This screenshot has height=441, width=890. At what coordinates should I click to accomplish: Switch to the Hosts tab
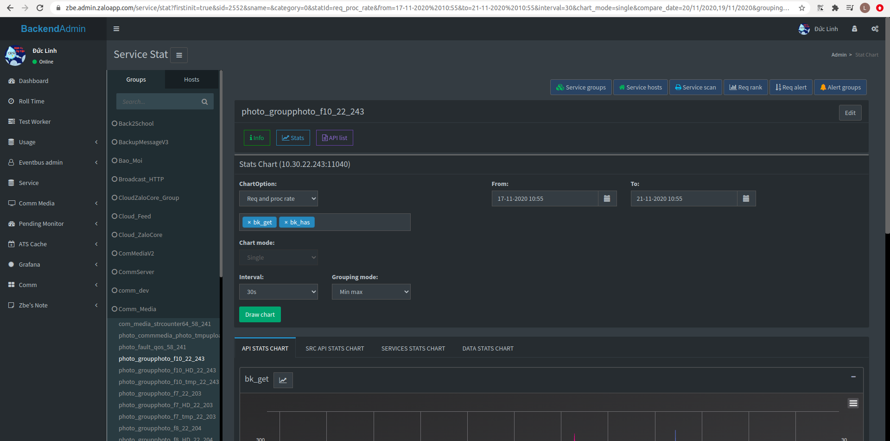[191, 80]
